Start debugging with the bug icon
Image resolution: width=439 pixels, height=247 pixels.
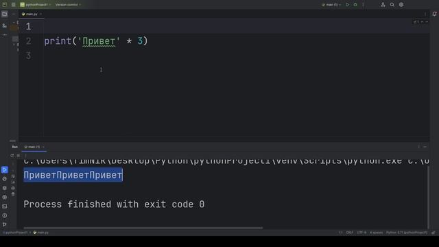click(355, 5)
